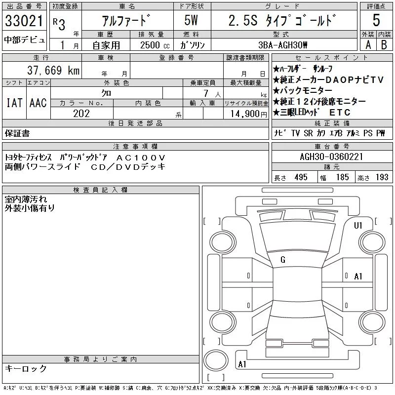Click the mileage value 37,669 km
The width and height of the screenshot is (395, 395).
point(53,70)
